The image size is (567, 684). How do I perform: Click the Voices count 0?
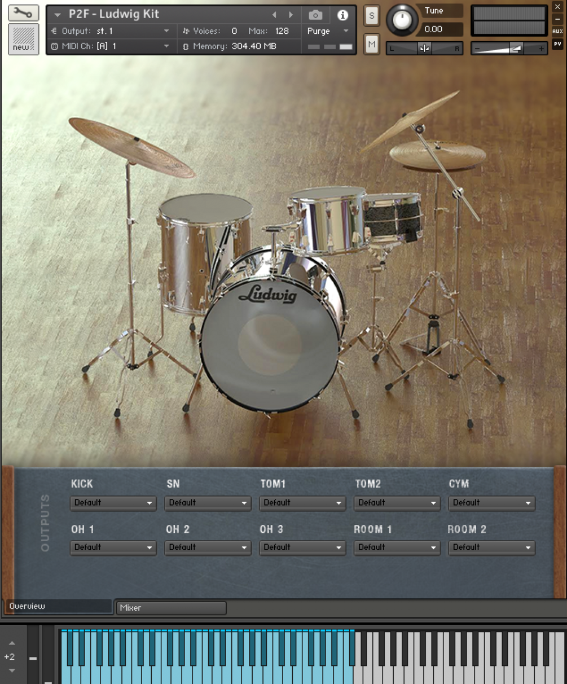[234, 31]
